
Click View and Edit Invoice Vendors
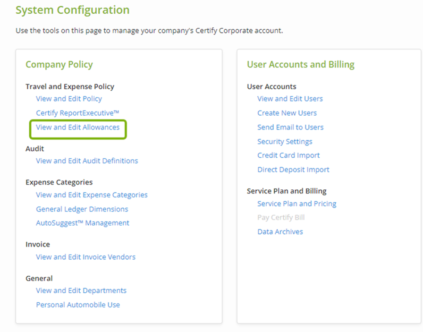(x=85, y=257)
